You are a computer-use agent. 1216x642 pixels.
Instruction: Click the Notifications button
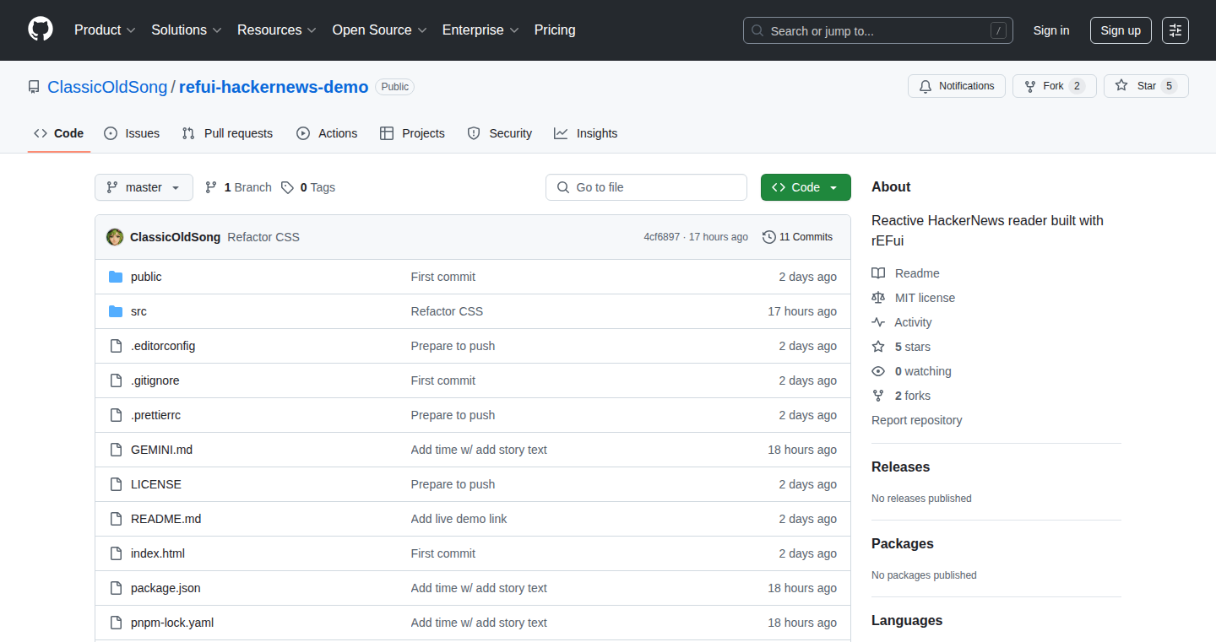tap(957, 86)
